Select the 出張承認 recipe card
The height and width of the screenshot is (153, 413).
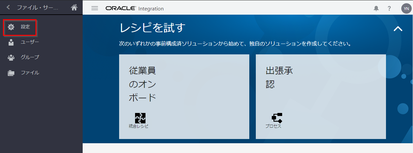click(x=321, y=96)
